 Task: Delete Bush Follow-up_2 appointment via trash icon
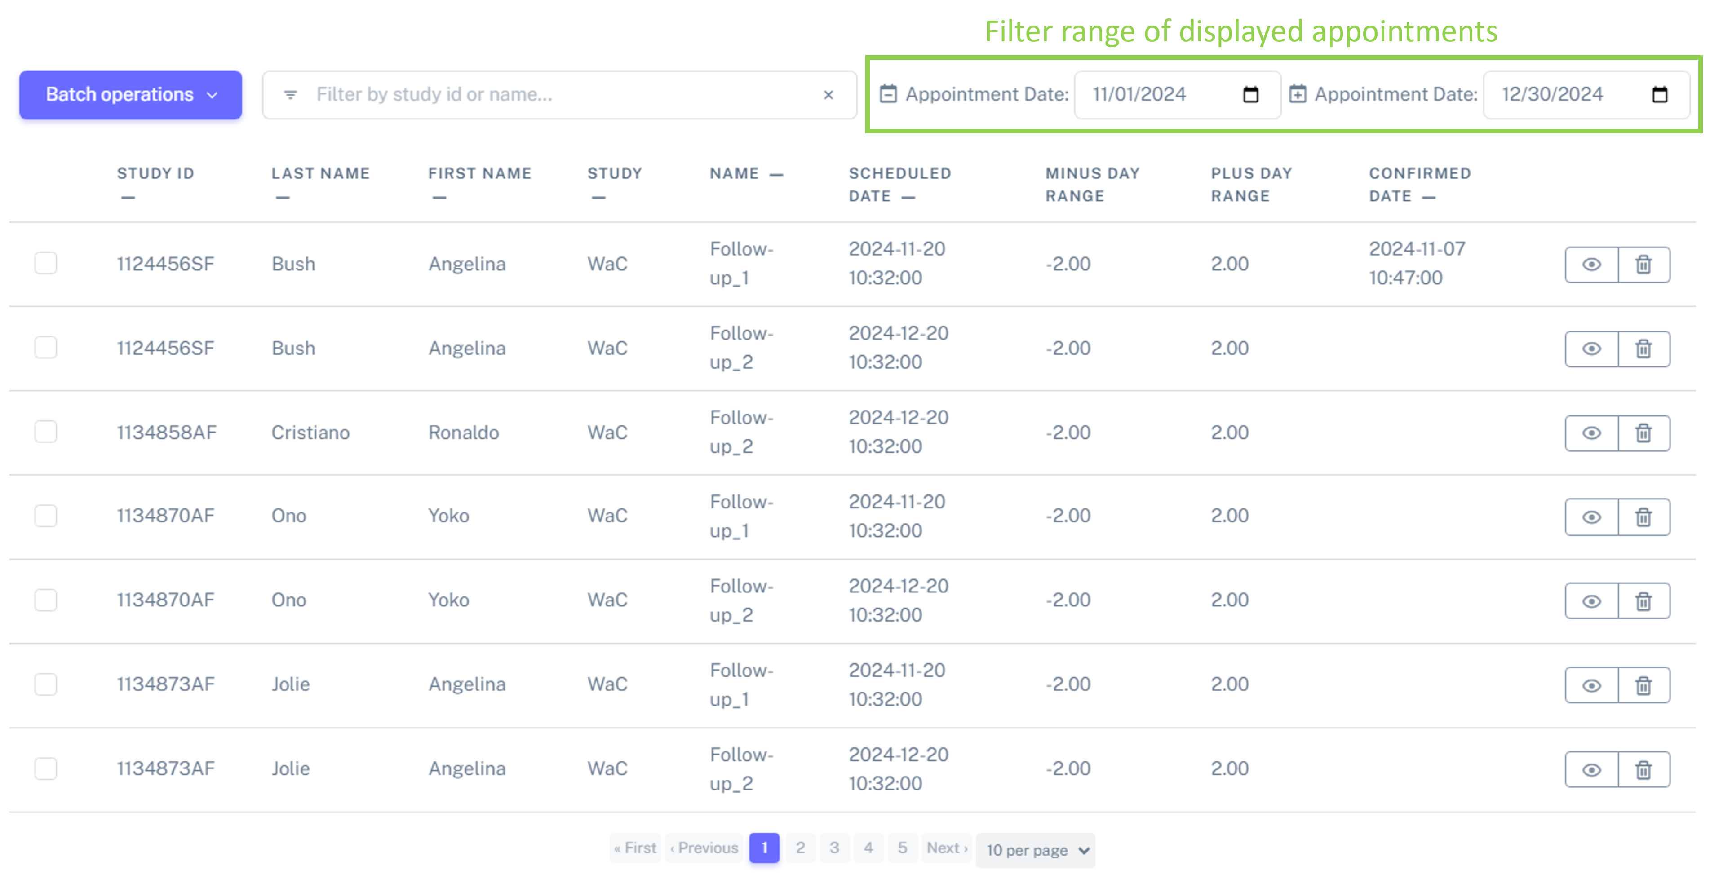1644,349
